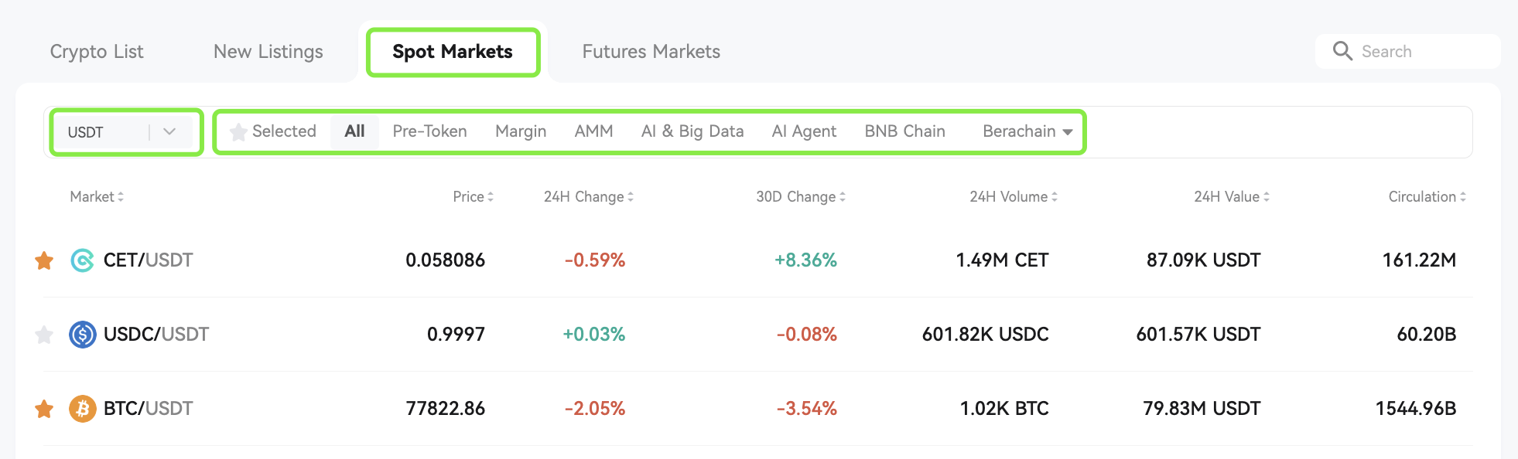This screenshot has width=1518, height=459.
Task: Expand the Berachain category dropdown
Action: click(1027, 131)
